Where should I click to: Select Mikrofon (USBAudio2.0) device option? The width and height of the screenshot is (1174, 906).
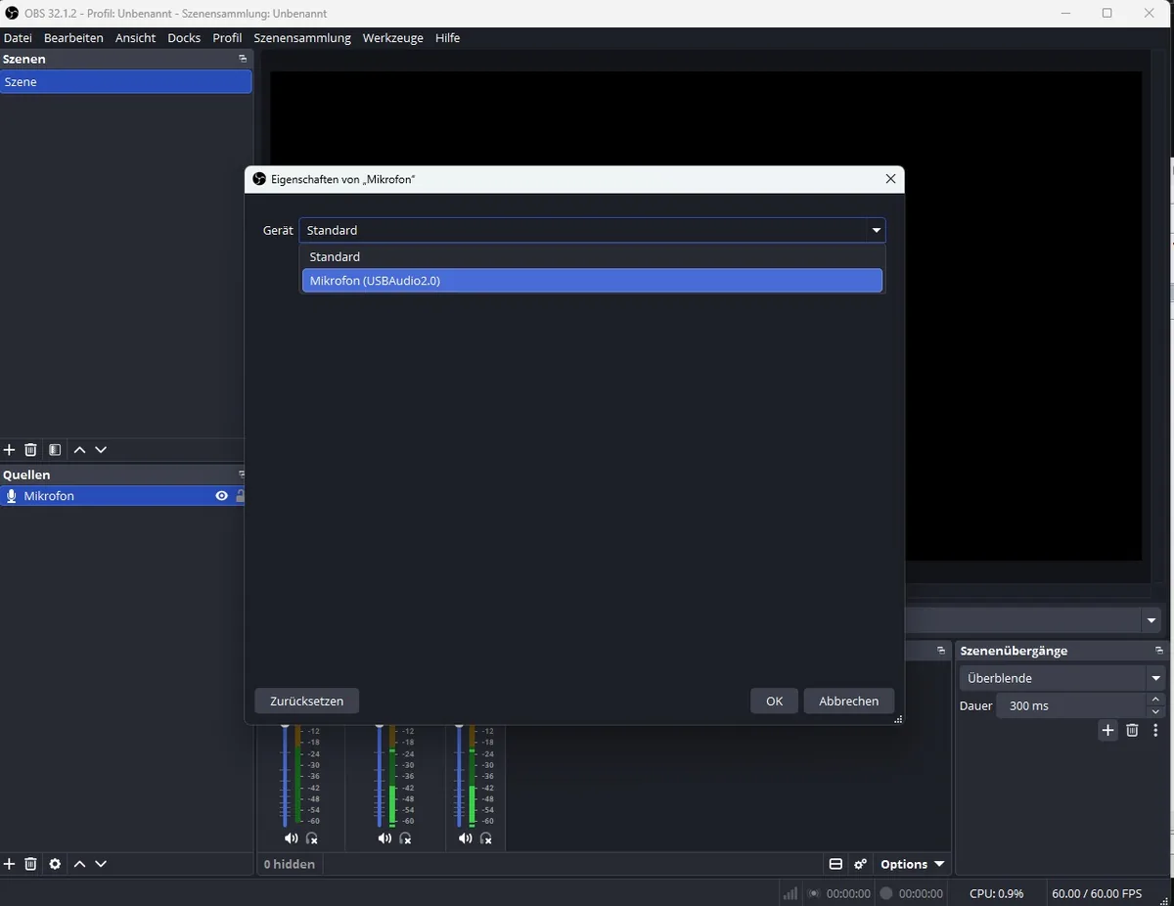[592, 281]
